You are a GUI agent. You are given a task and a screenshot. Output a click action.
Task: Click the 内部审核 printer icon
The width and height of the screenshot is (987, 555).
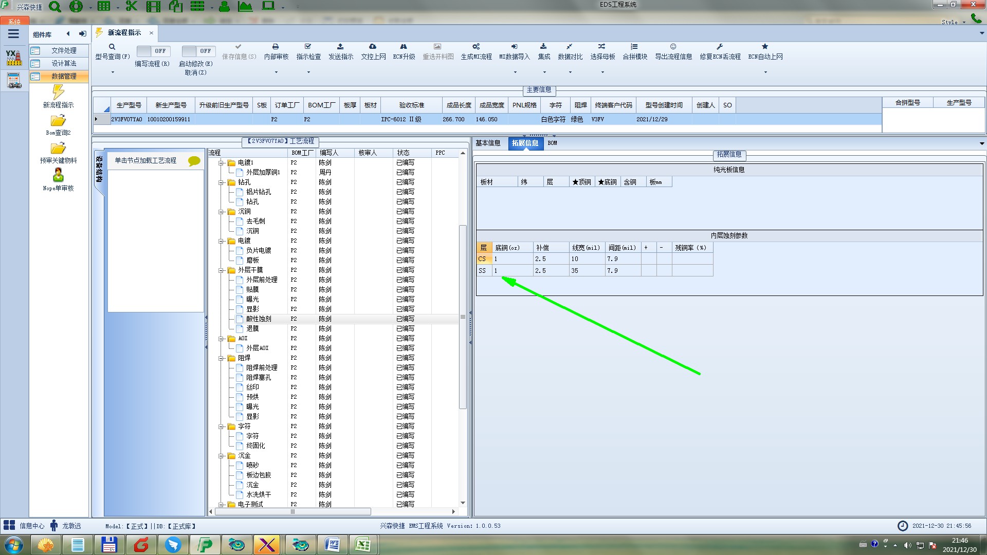point(276,47)
